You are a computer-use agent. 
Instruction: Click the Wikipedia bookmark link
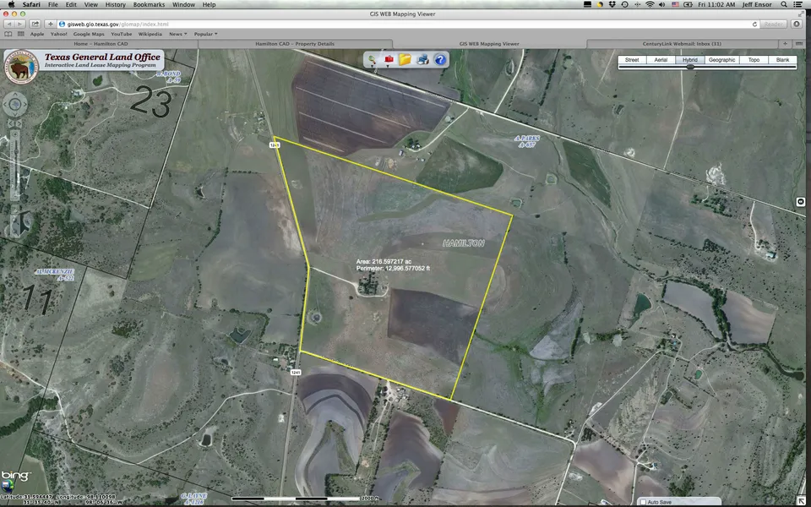tap(150, 34)
